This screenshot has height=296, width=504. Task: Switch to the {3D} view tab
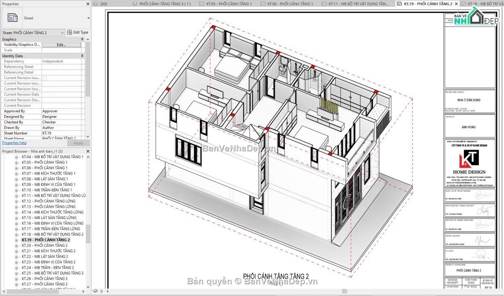(103, 4)
